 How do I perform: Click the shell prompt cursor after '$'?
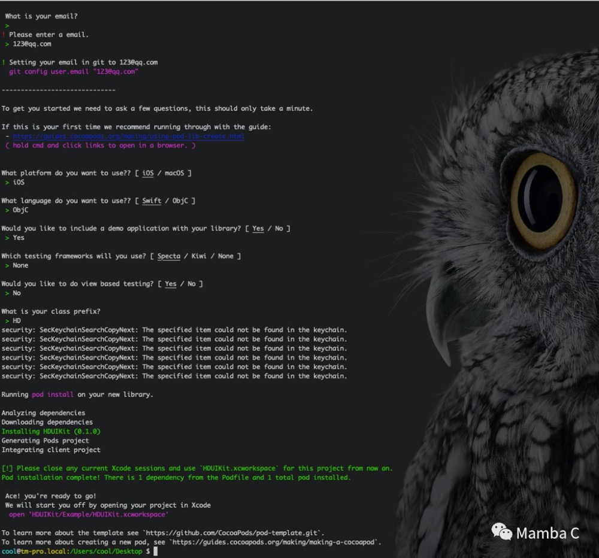(156, 551)
